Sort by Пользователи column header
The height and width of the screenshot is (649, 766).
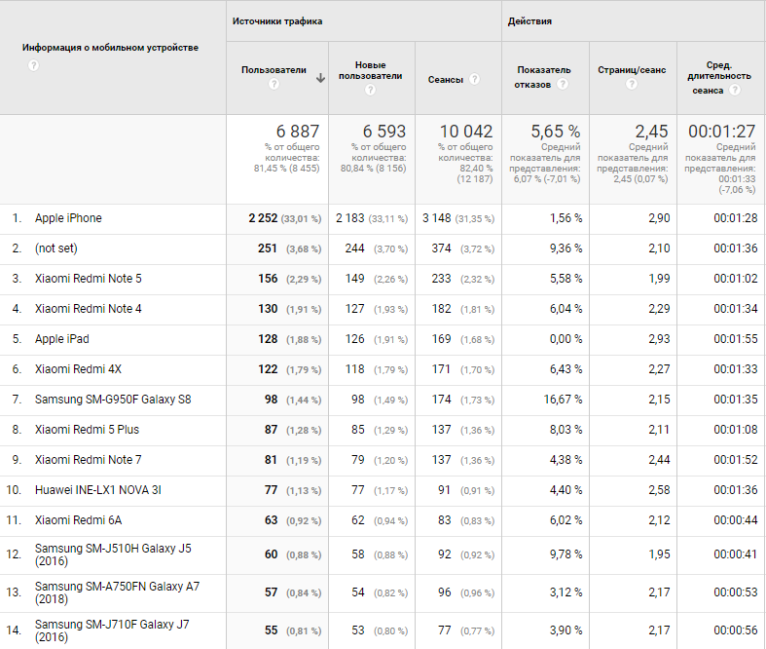click(274, 70)
